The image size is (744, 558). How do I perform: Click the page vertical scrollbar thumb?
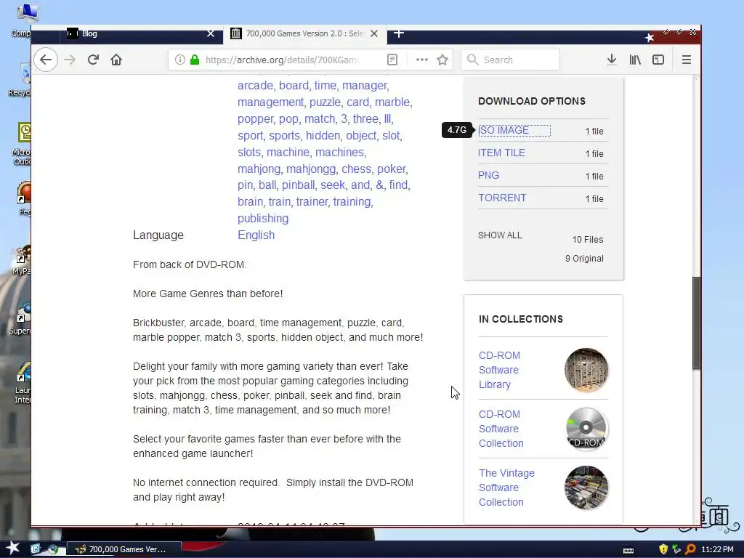696,323
